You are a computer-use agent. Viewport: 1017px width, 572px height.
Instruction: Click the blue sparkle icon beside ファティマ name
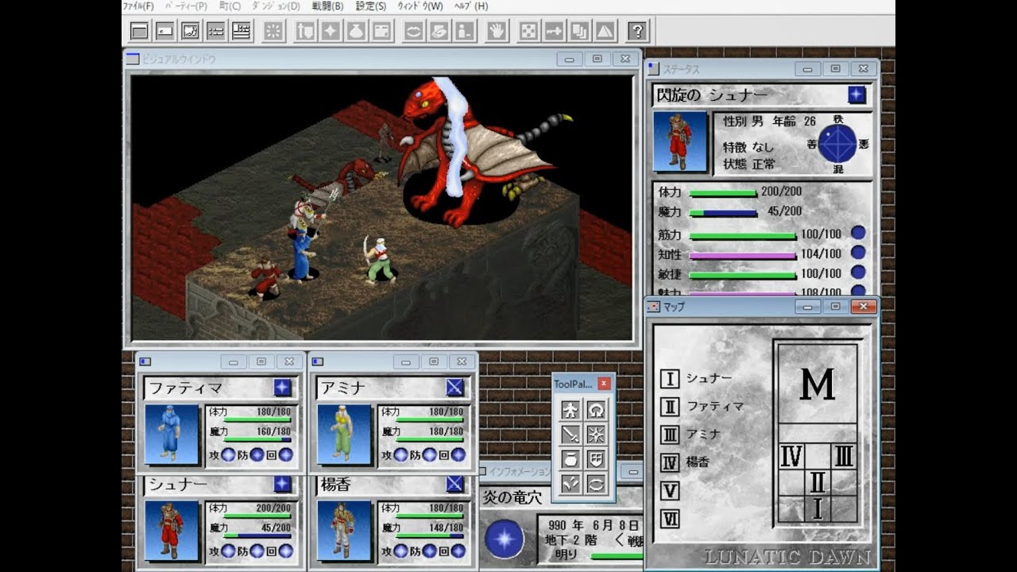[x=283, y=387]
